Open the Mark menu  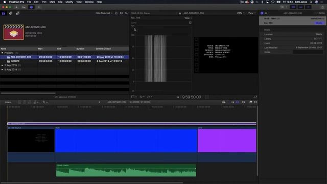coord(52,2)
